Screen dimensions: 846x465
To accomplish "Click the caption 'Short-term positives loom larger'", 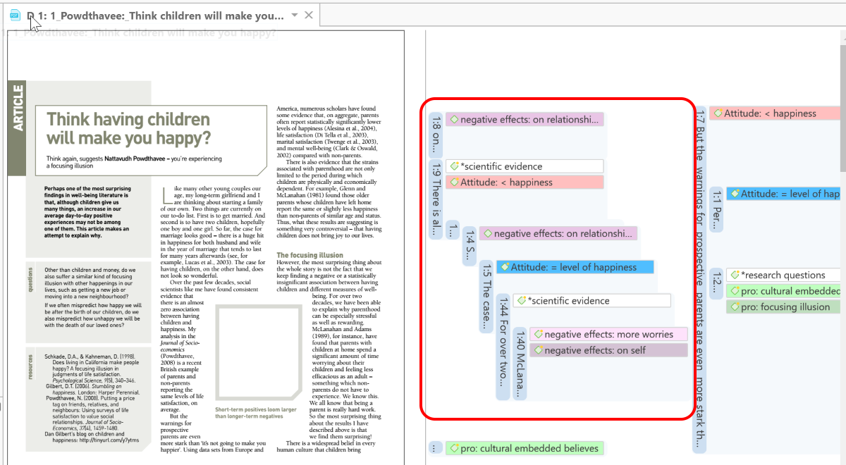I will 256,409.
